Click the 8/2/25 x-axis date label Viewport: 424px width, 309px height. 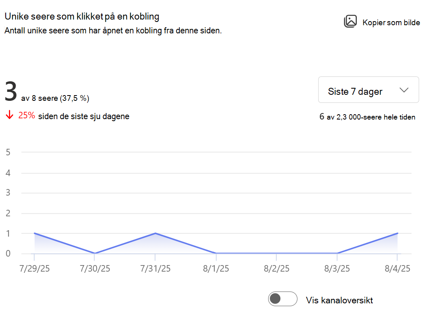(276, 268)
